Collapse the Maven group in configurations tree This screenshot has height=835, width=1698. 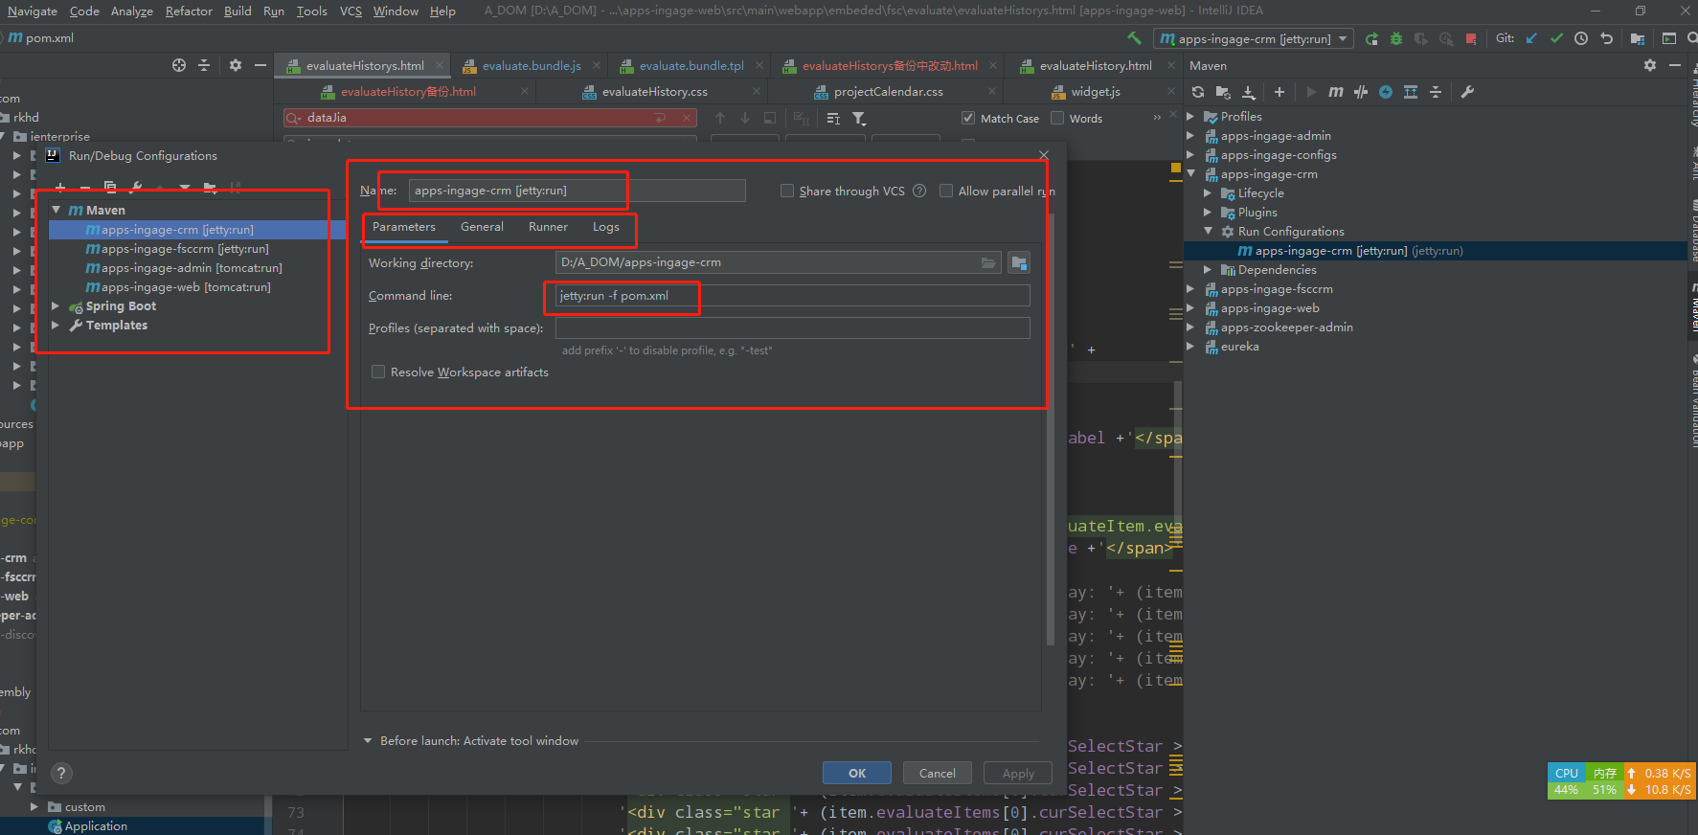point(57,210)
